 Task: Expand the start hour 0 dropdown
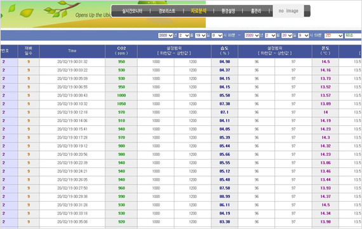coord(217,36)
